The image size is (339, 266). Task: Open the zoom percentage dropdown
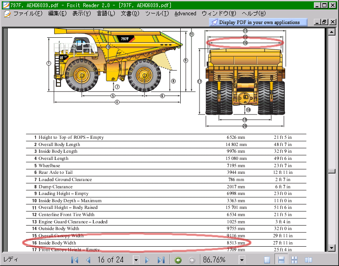(x=242, y=260)
